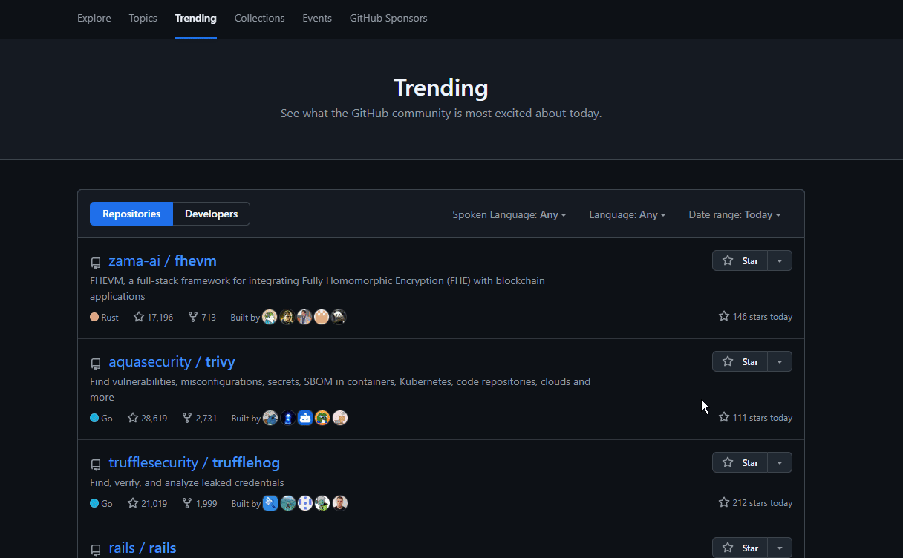The image size is (903, 558).
Task: Open the aquasecurity / trivy repository link
Action: (172, 361)
